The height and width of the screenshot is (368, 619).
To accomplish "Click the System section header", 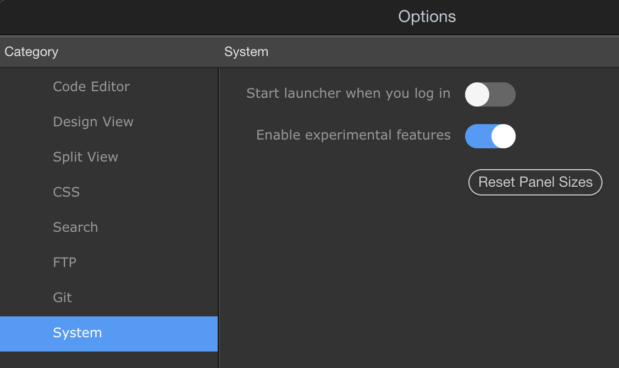I will (x=246, y=52).
